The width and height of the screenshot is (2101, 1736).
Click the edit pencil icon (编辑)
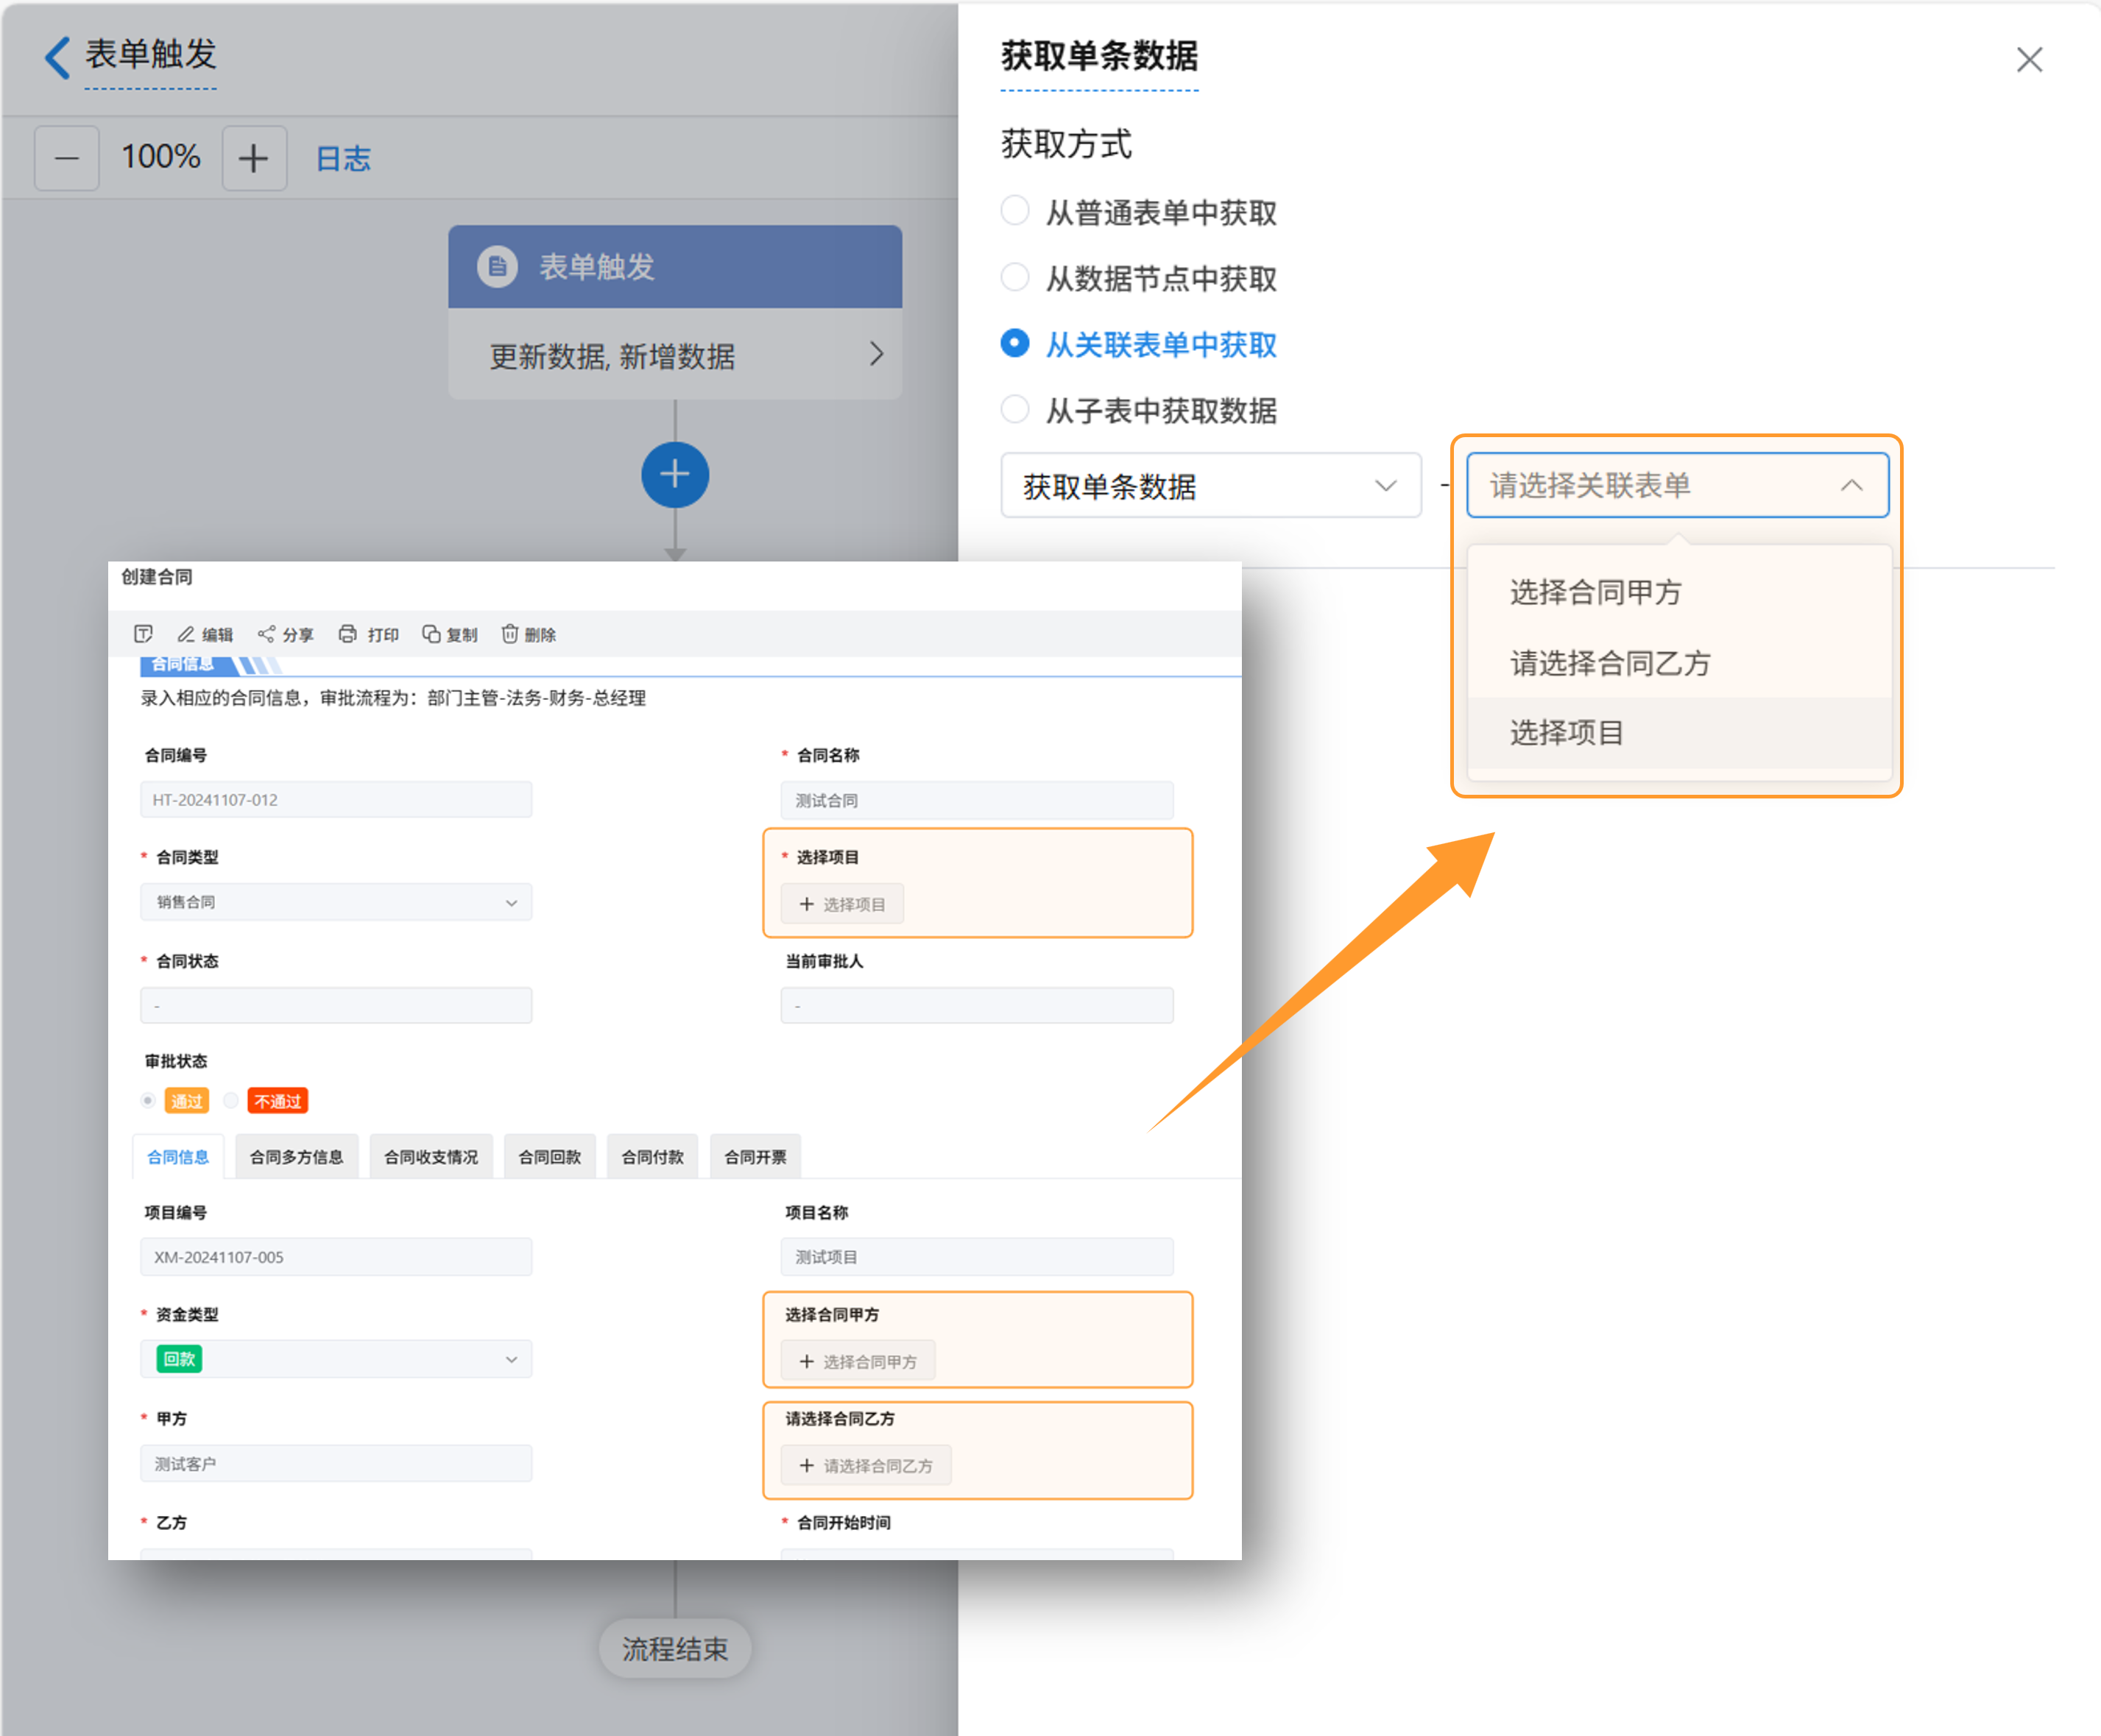186,634
